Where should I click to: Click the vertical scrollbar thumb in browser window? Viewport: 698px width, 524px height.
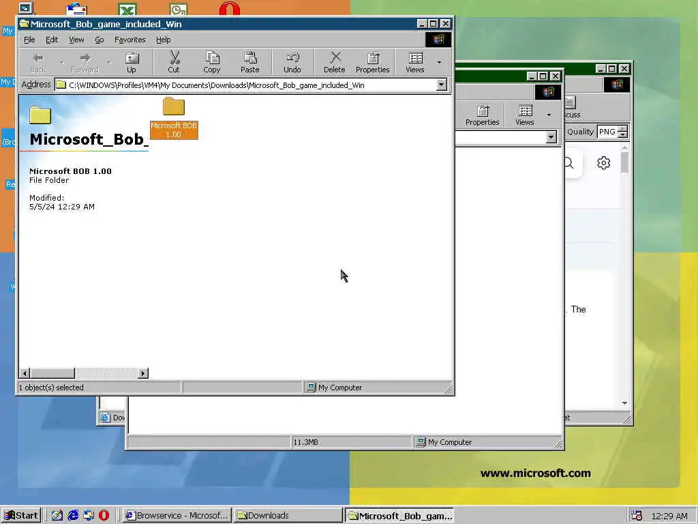tap(624, 162)
